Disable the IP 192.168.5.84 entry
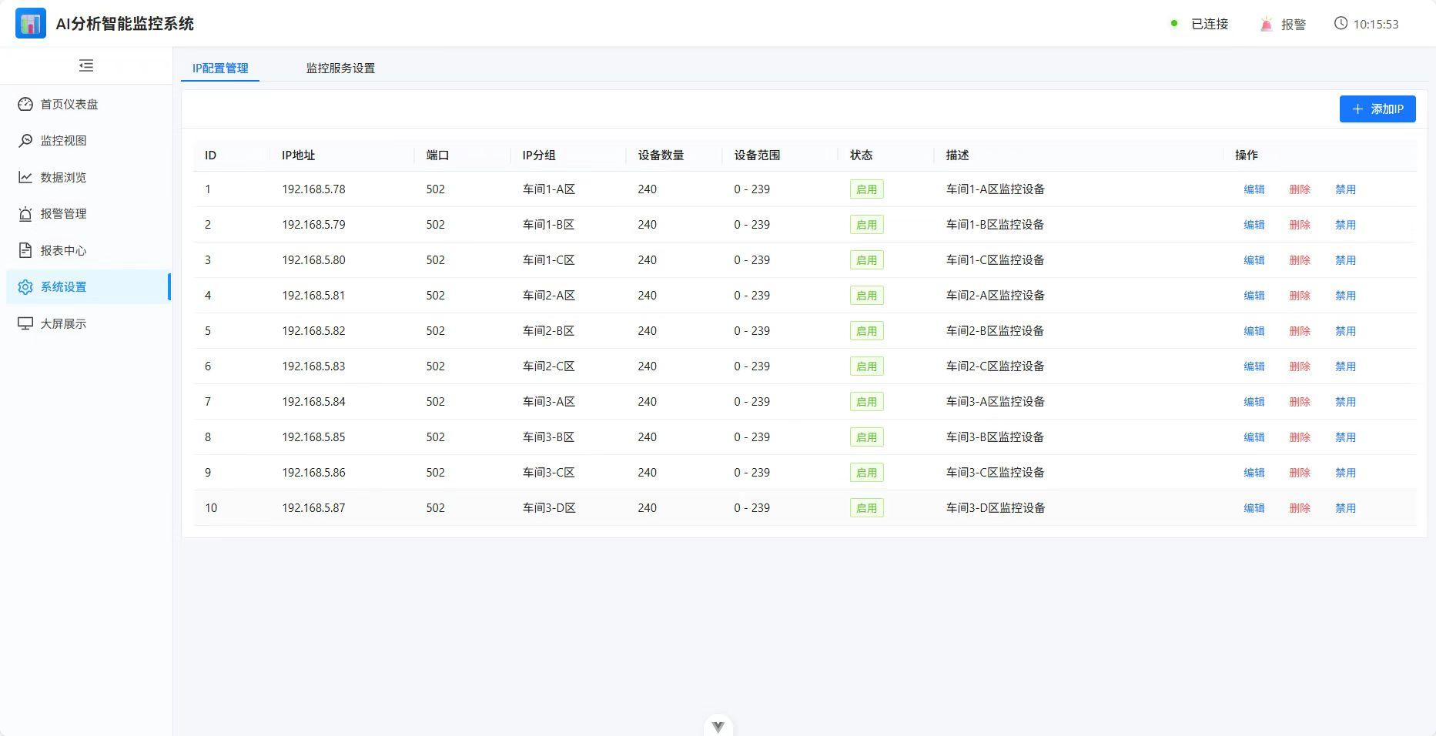The image size is (1436, 736). point(1345,402)
